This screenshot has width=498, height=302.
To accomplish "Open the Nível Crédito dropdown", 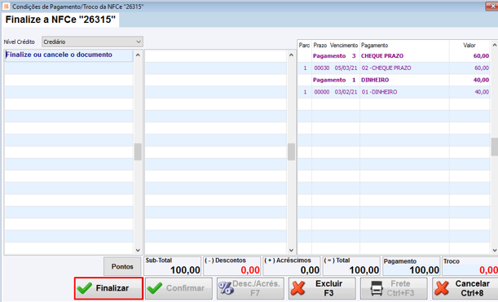I will (x=92, y=42).
